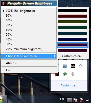Set brightness to 70%

[x=29, y=25]
